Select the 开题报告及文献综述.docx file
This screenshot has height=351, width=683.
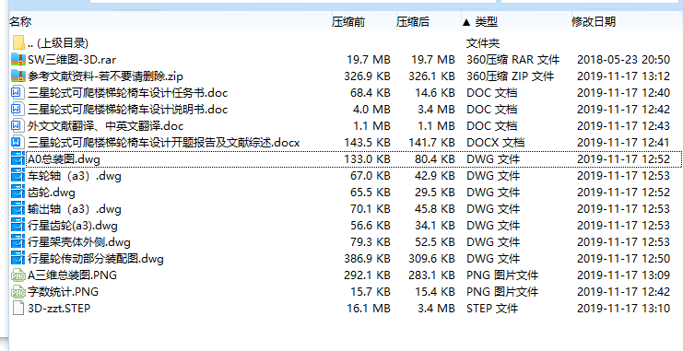pos(164,143)
